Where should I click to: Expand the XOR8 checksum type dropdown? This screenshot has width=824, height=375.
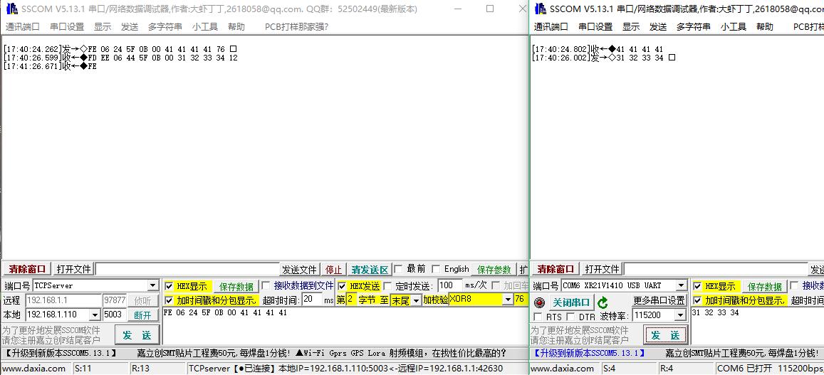(507, 300)
